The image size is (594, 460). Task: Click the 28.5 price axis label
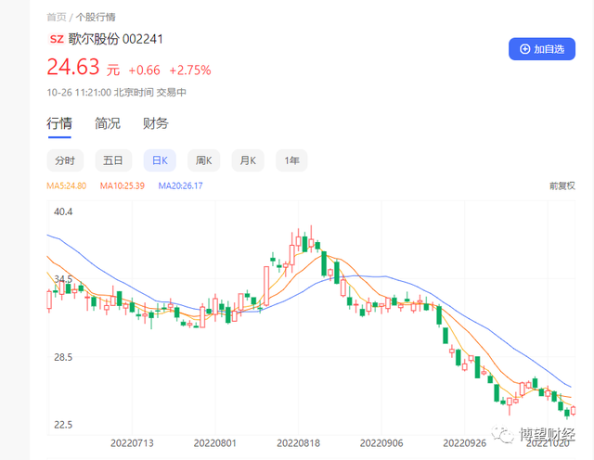tap(63, 357)
